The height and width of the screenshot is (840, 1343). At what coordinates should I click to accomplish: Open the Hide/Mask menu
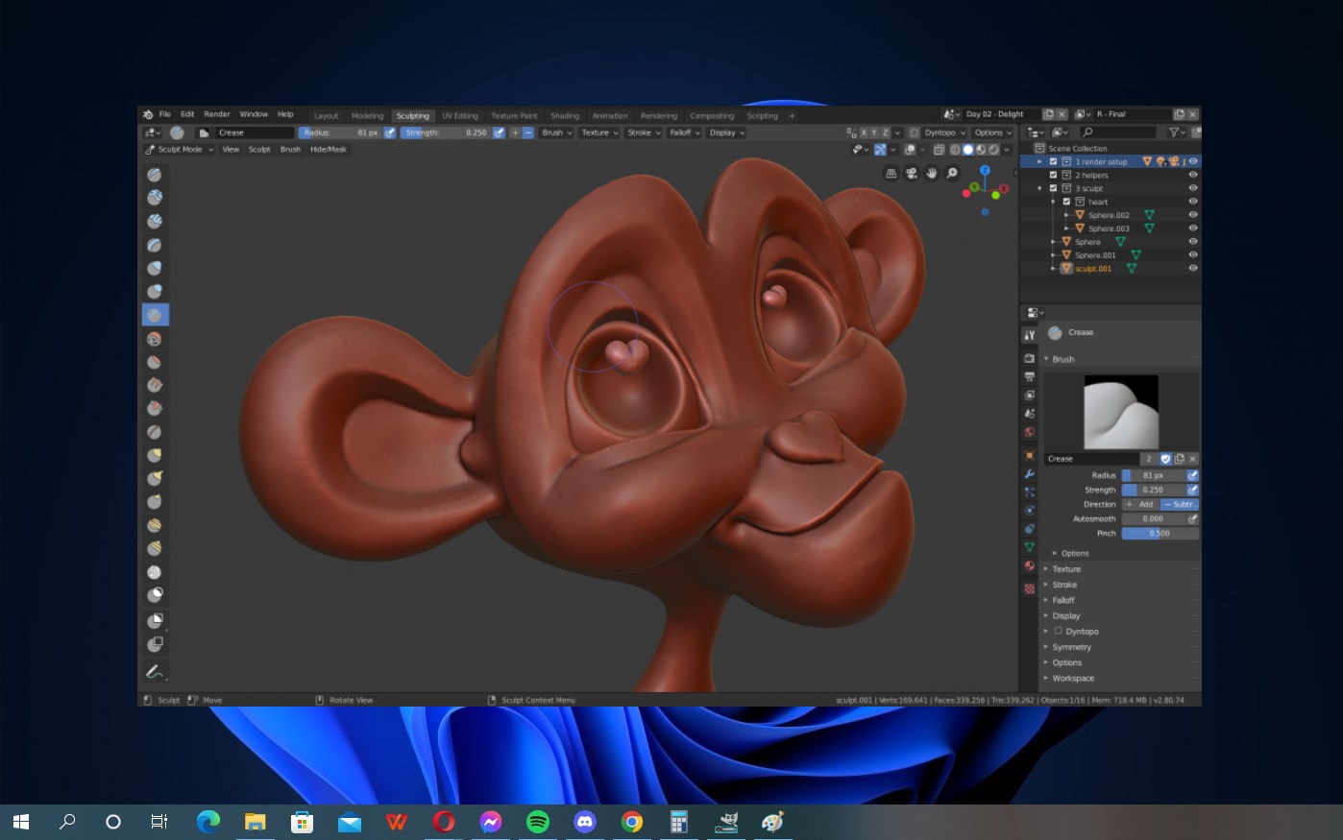tap(329, 149)
